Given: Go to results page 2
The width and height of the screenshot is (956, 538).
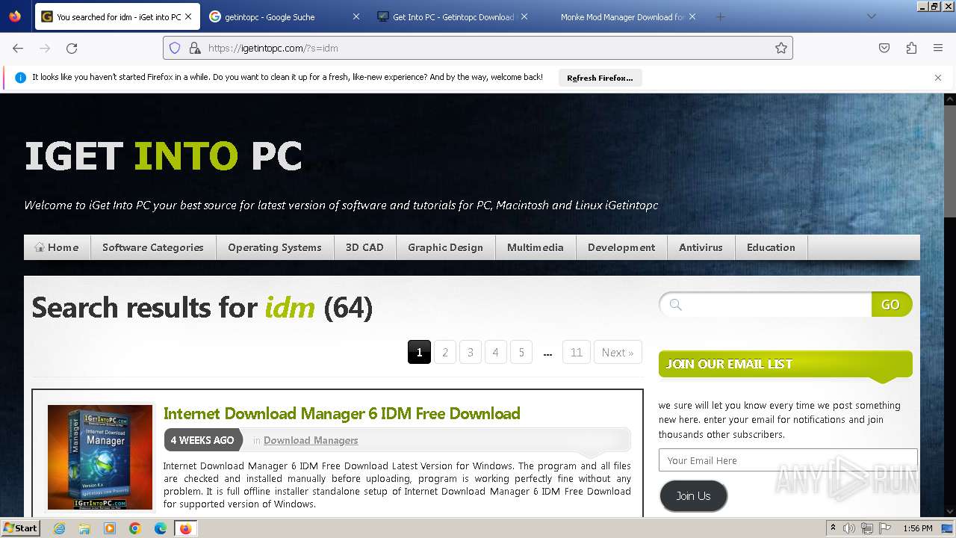Looking at the screenshot, I should (445, 352).
